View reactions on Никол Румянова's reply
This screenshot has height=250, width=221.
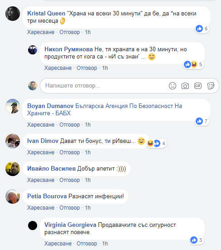click(x=193, y=64)
